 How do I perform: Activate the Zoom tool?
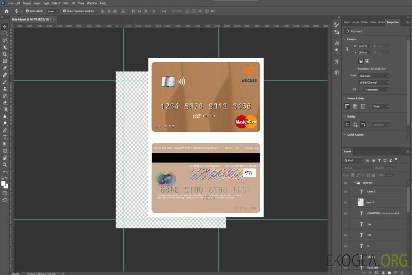tap(5, 165)
